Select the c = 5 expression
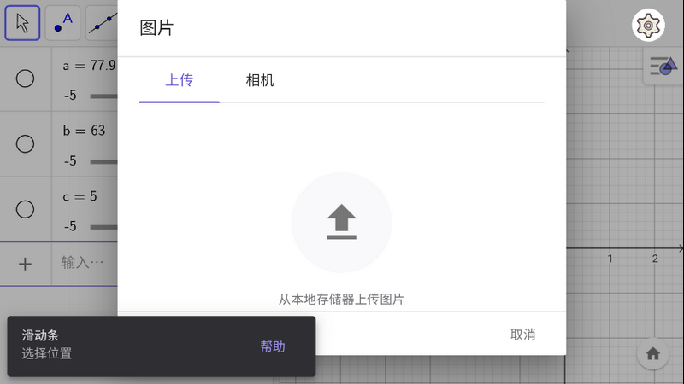This screenshot has width=684, height=384. point(80,196)
